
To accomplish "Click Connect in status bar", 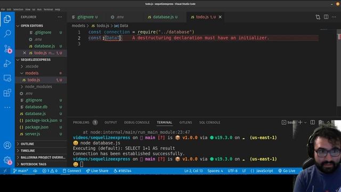I will [x=72, y=171].
